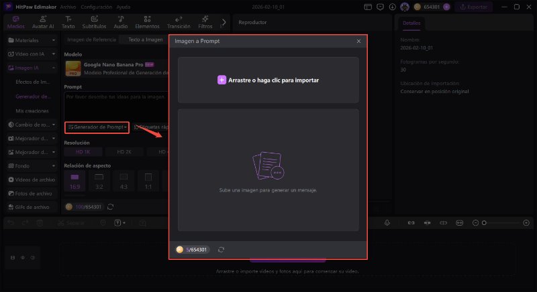Click the microphone voiceover icon

[387, 222]
